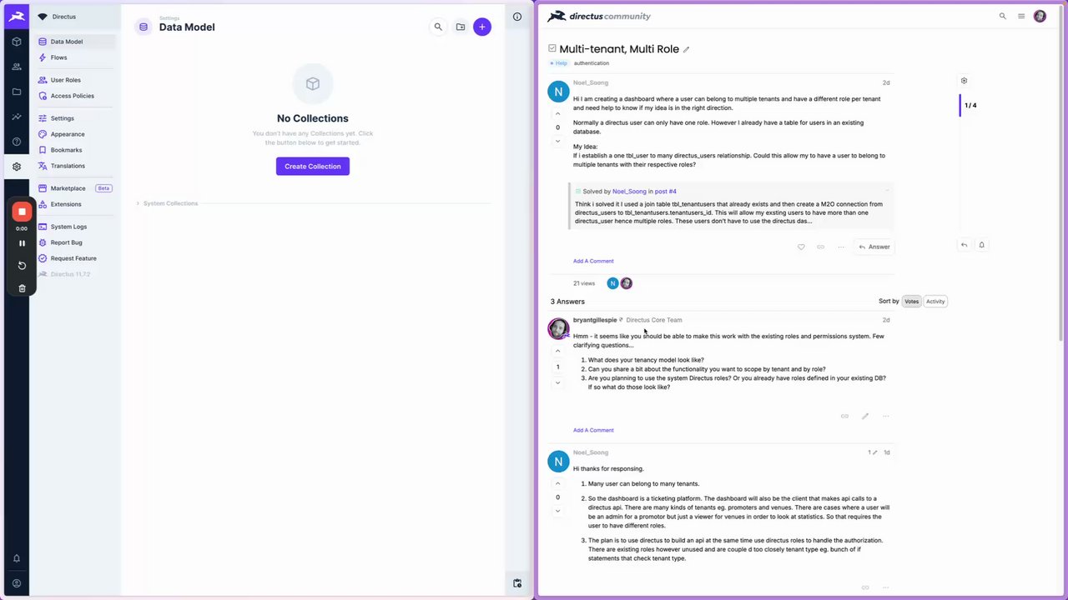
Task: Like the original post heart icon
Action: [801, 247]
